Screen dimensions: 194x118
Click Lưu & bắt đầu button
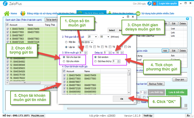click(177, 92)
